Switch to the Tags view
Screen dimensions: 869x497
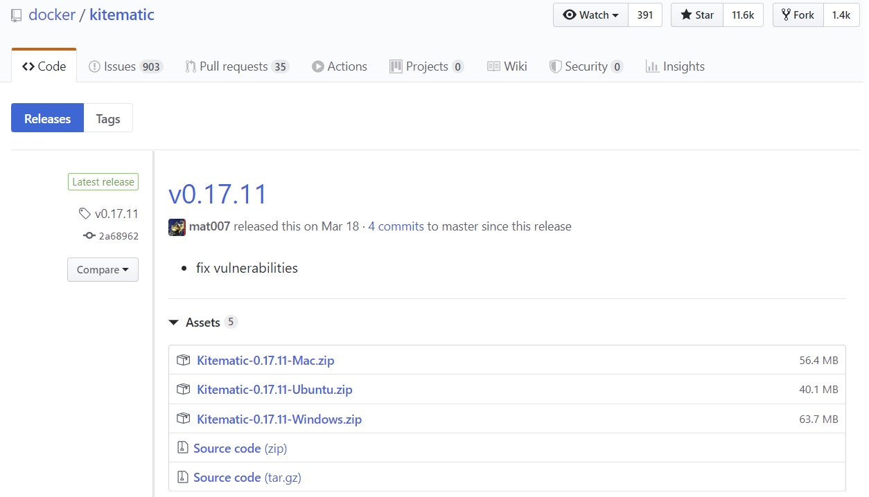pos(108,118)
